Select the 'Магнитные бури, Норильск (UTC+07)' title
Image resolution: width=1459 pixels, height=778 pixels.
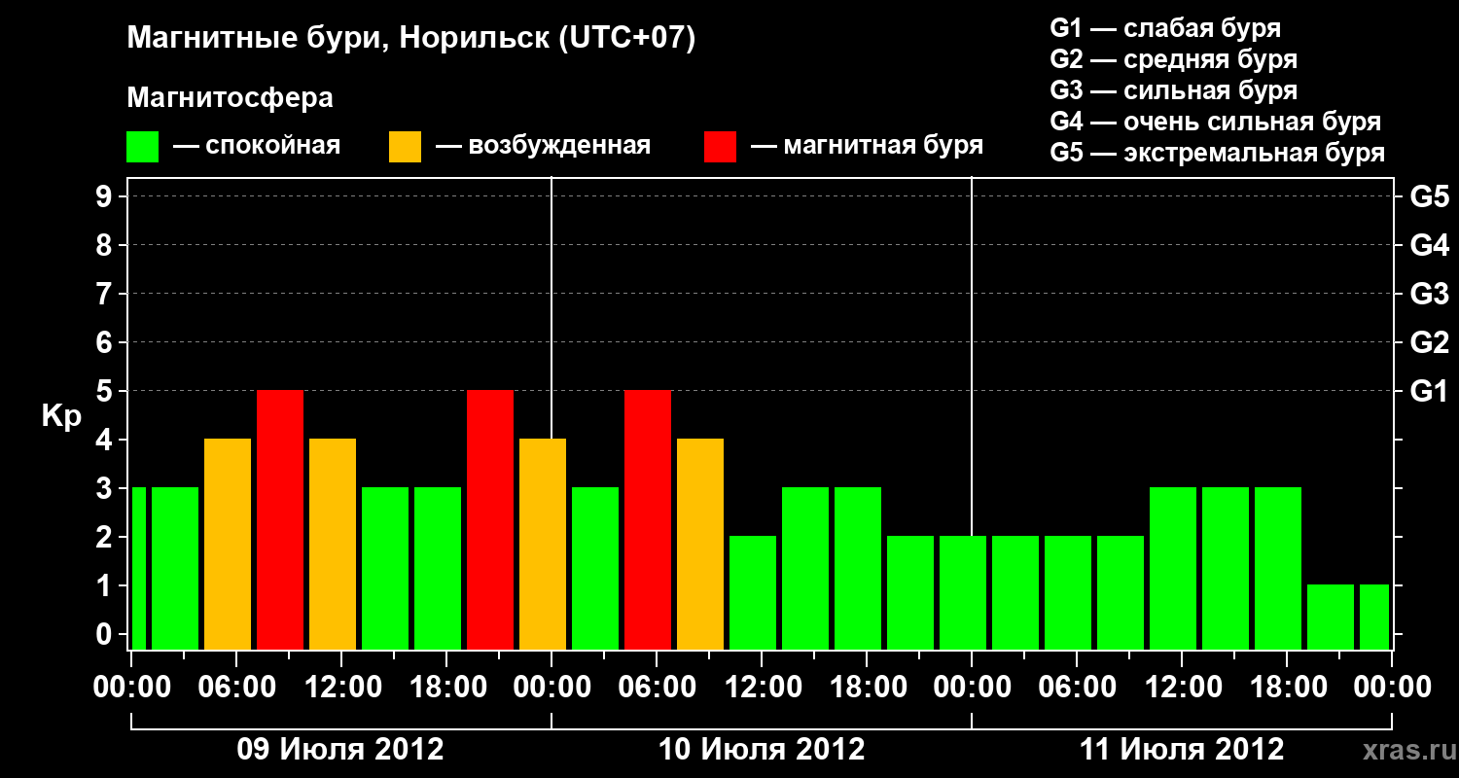[411, 39]
